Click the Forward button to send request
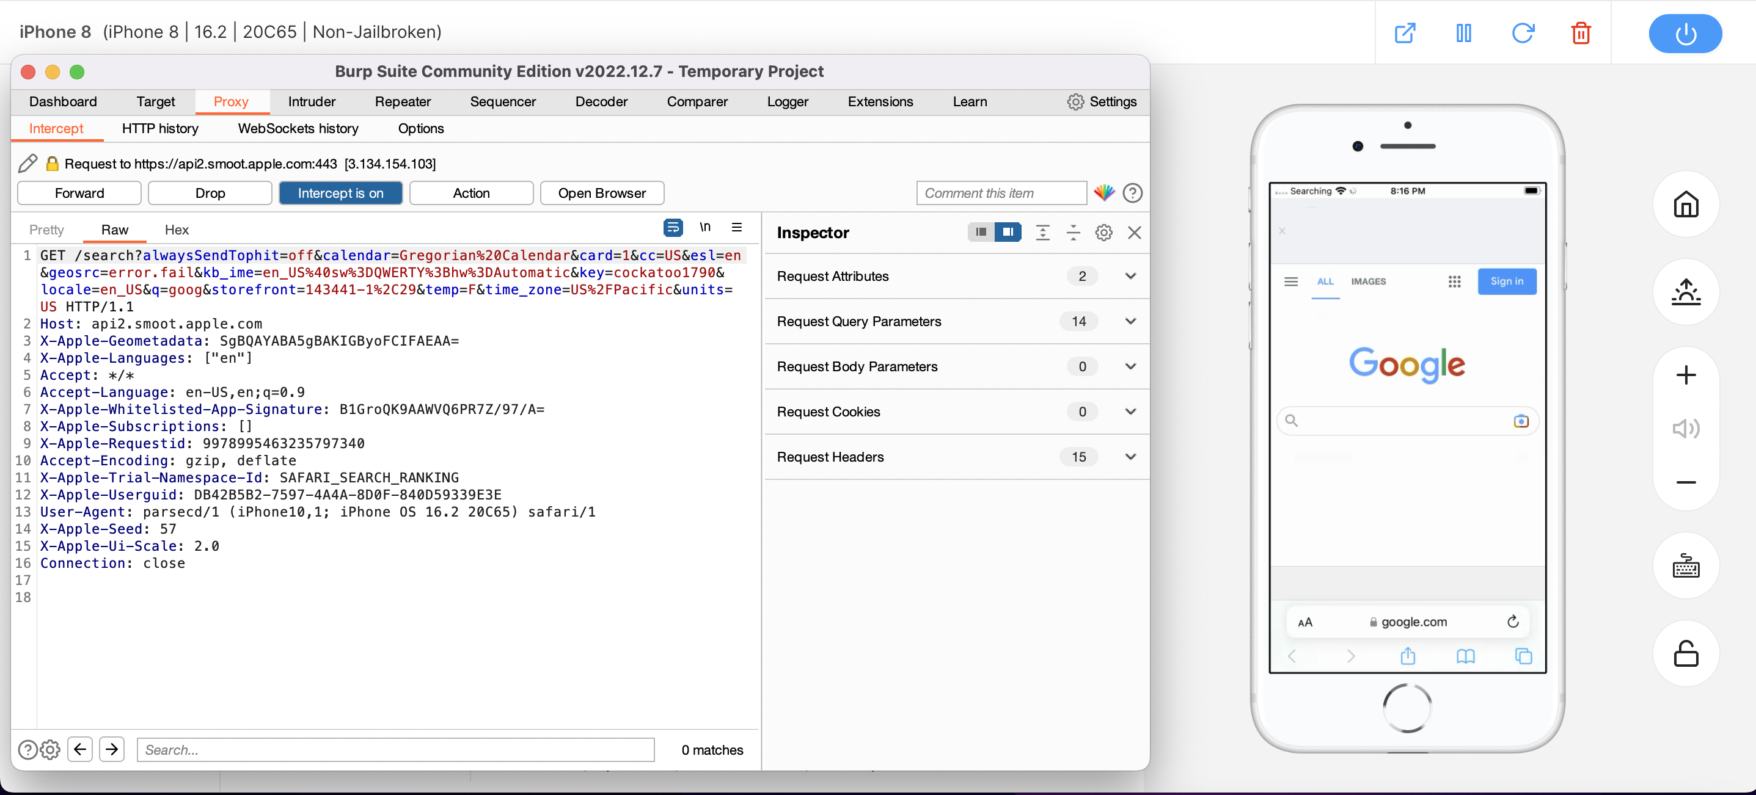1756x795 pixels. click(78, 192)
